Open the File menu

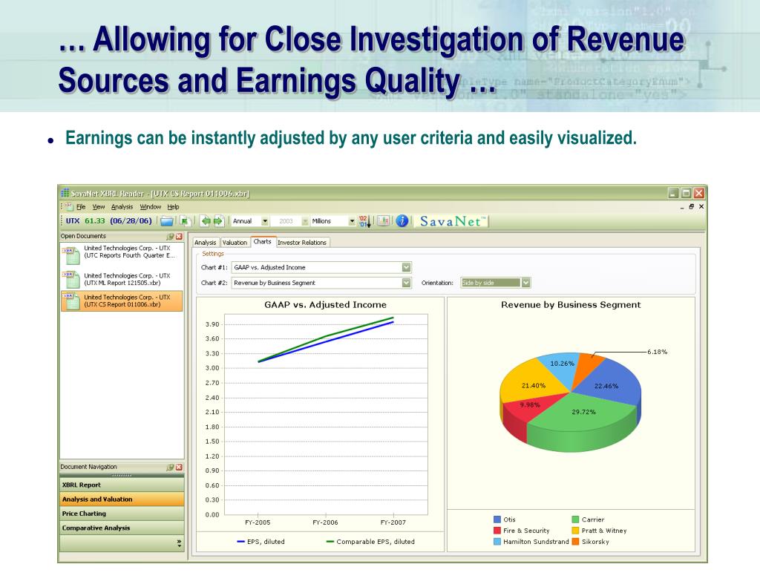[81, 207]
